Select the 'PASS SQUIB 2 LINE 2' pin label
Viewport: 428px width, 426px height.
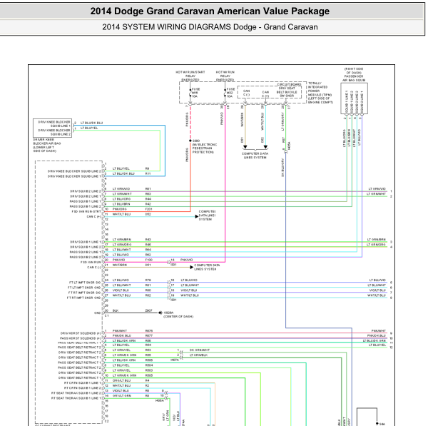tap(85, 257)
